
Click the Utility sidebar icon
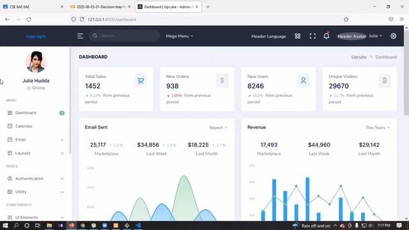click(x=10, y=192)
